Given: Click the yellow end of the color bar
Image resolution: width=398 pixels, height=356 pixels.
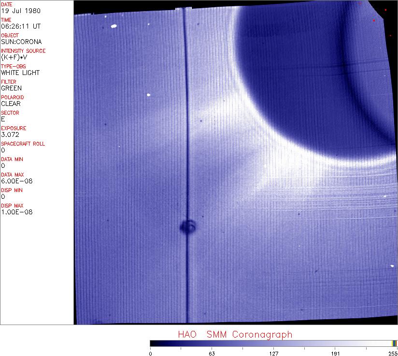Looking at the screenshot, I should (x=394, y=343).
